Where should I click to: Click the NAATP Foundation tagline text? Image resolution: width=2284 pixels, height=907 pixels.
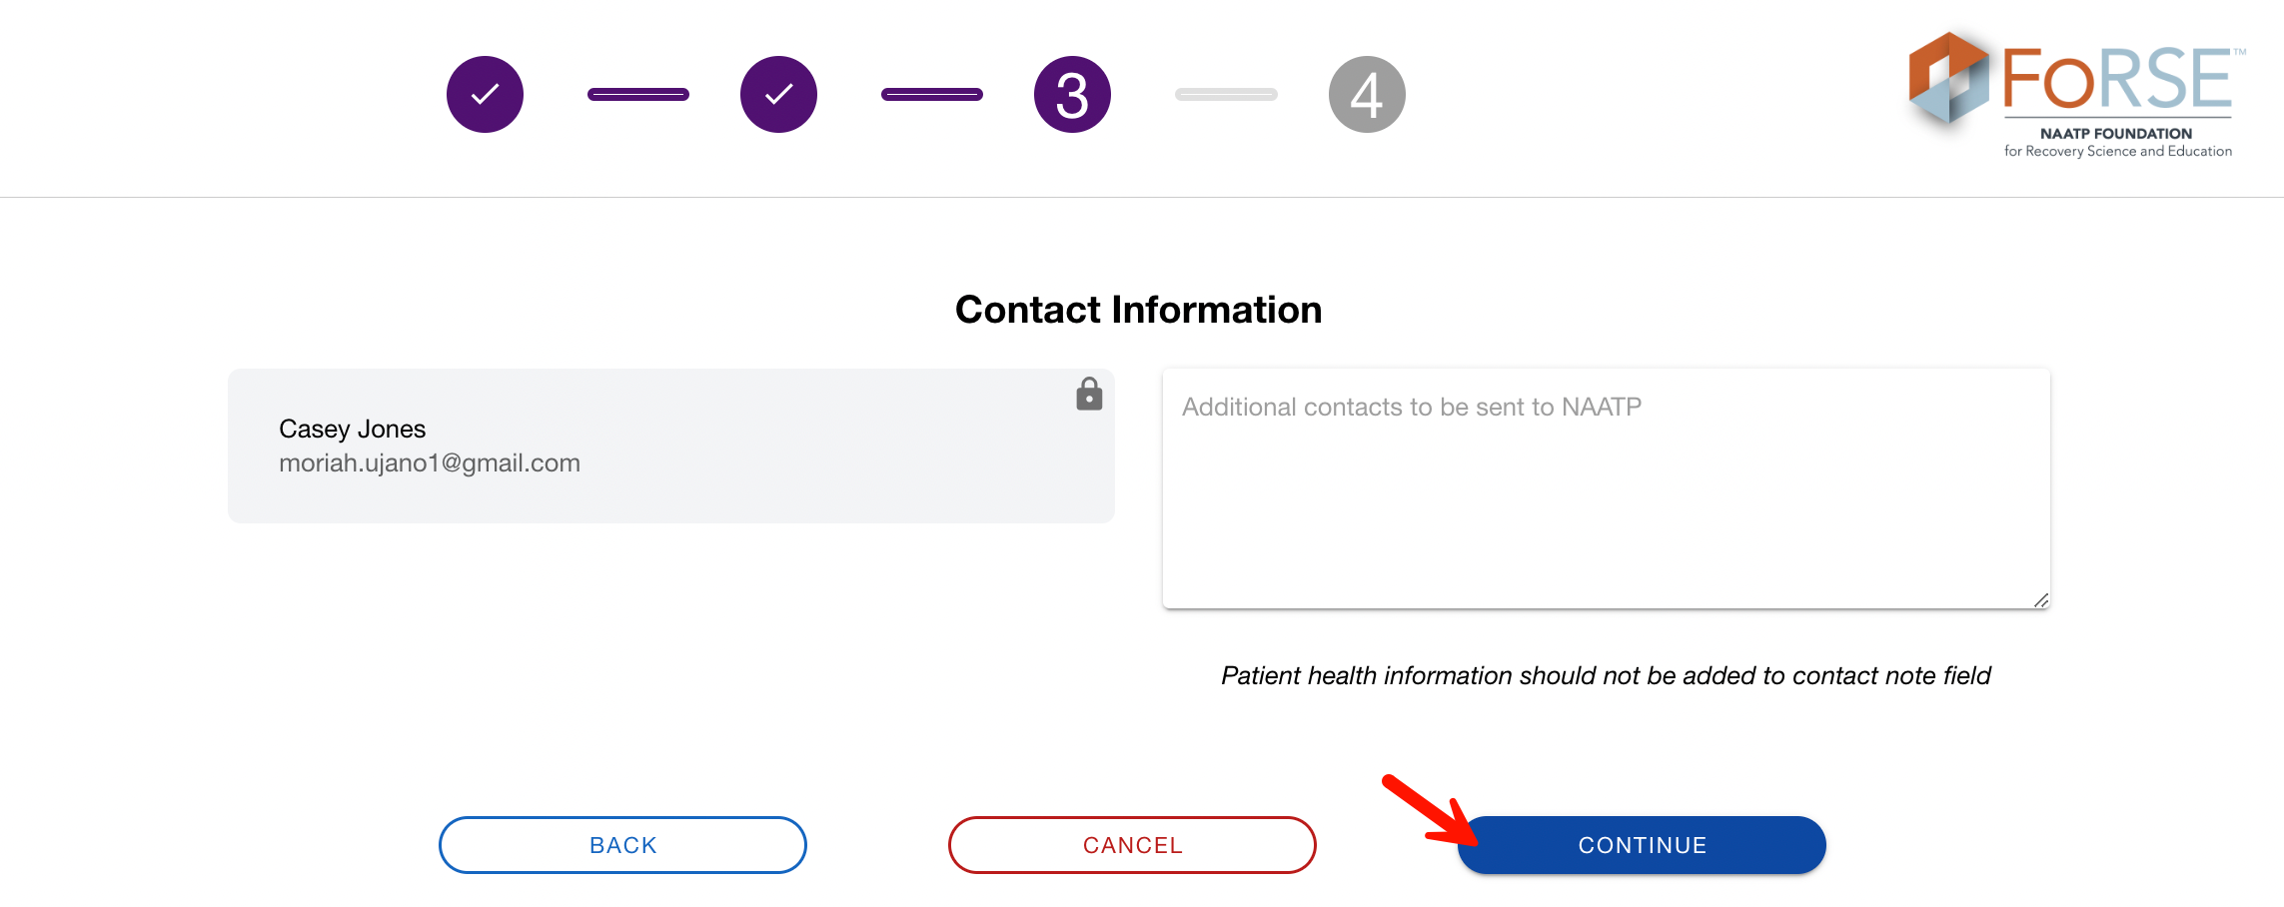(2117, 142)
